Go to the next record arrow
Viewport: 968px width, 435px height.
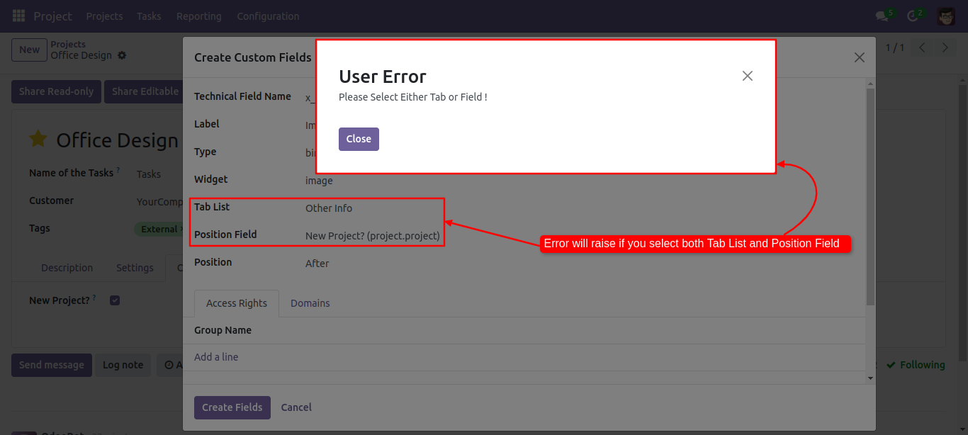click(945, 47)
